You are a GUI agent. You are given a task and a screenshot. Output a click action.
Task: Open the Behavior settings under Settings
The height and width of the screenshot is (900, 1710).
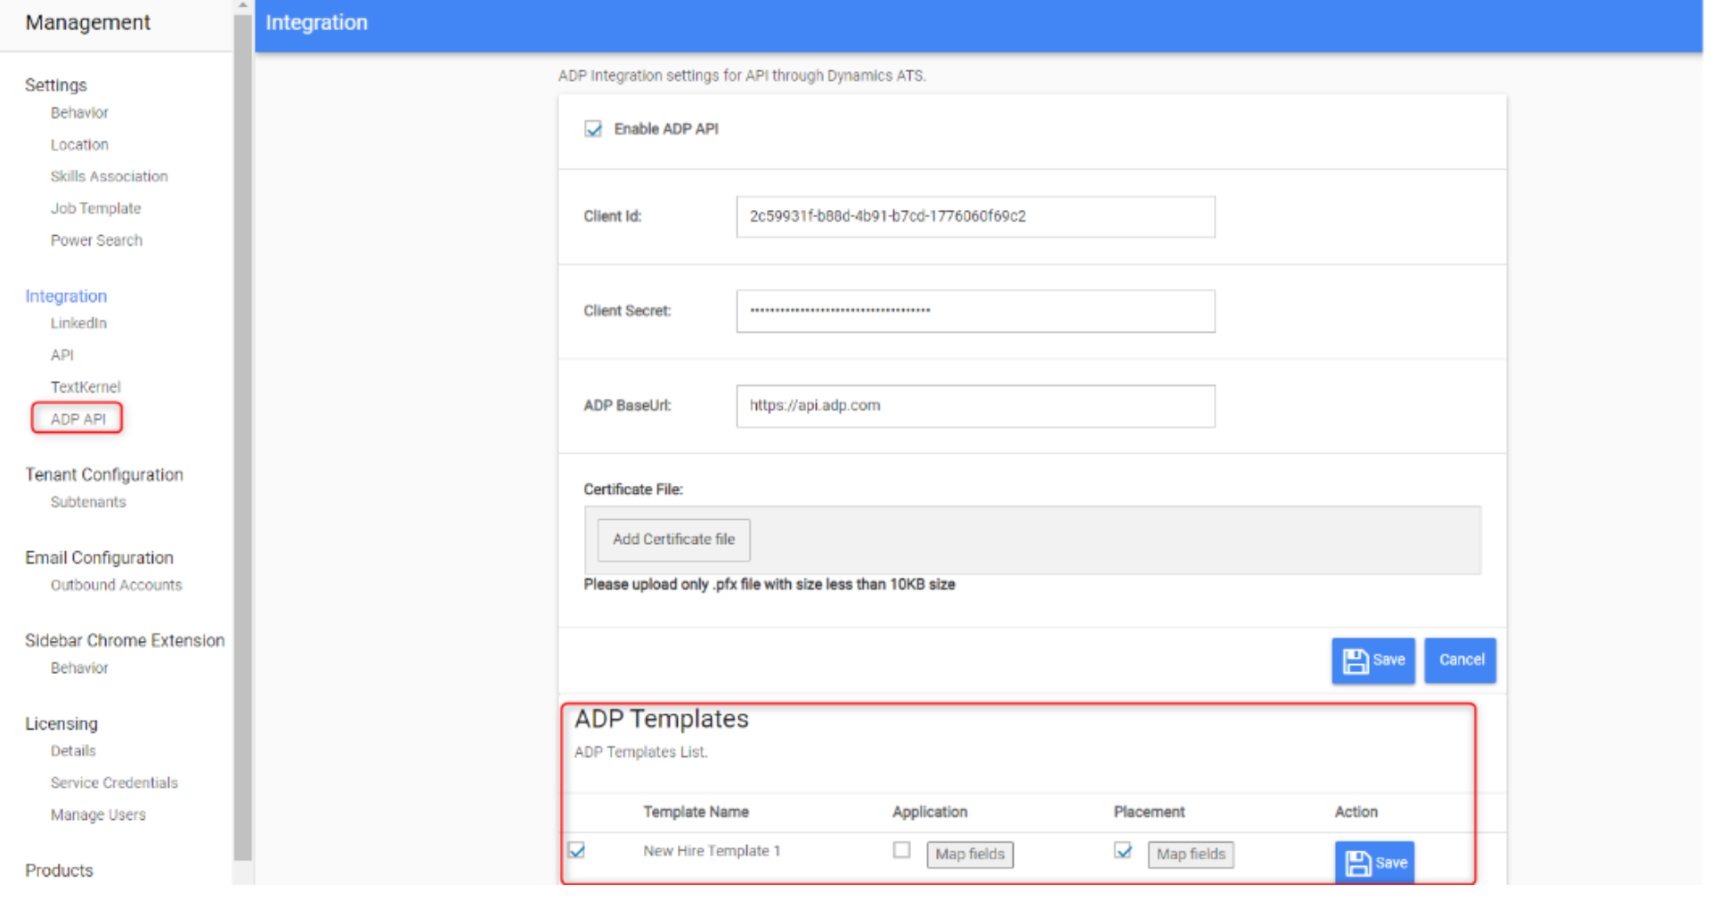pos(79,113)
